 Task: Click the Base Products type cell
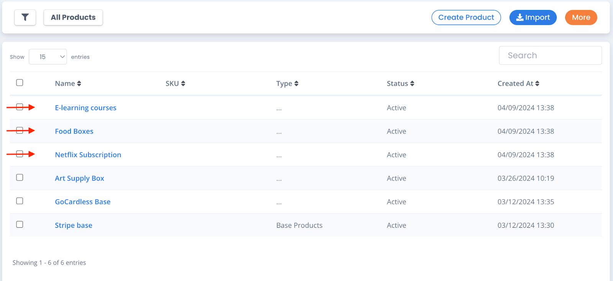coord(299,225)
